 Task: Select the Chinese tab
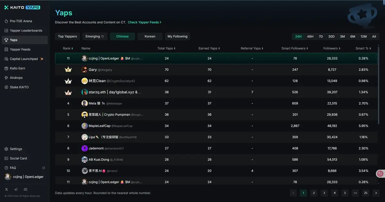tap(122, 36)
